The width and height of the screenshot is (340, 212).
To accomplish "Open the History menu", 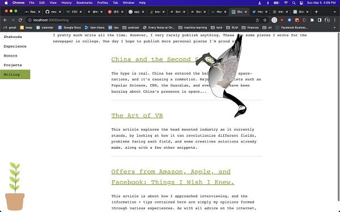I will pyautogui.click(x=66, y=3).
